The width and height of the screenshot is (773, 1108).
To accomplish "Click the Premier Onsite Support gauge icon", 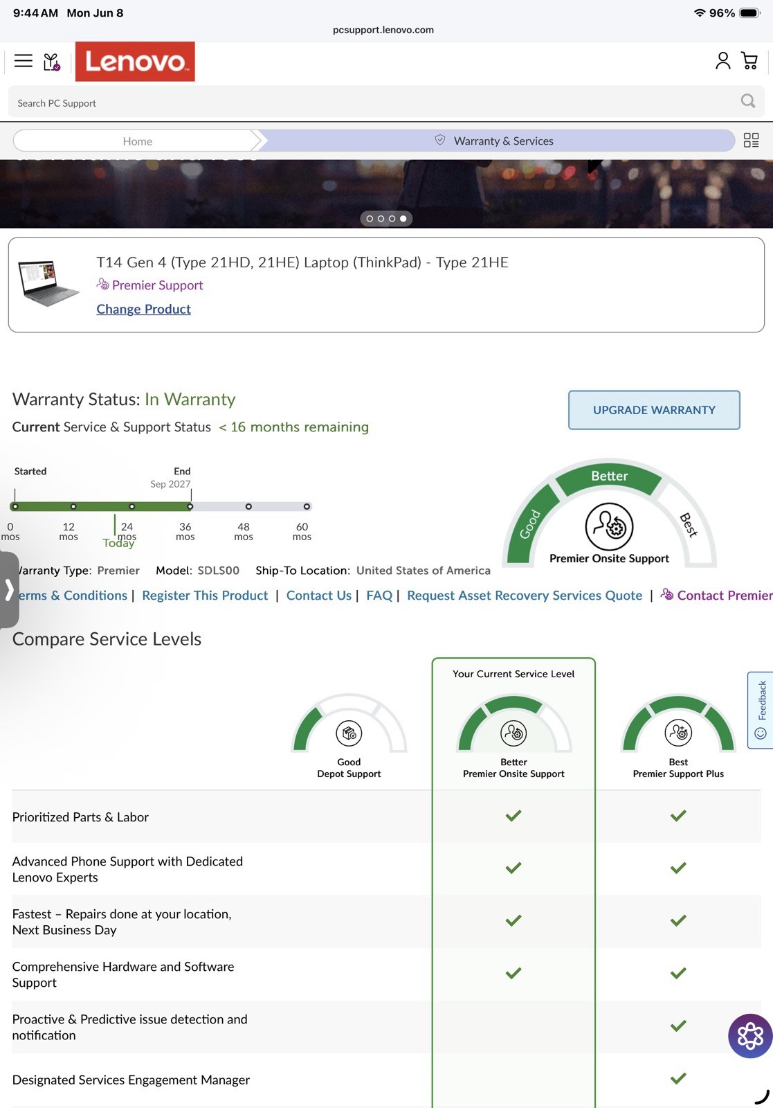I will click(609, 526).
